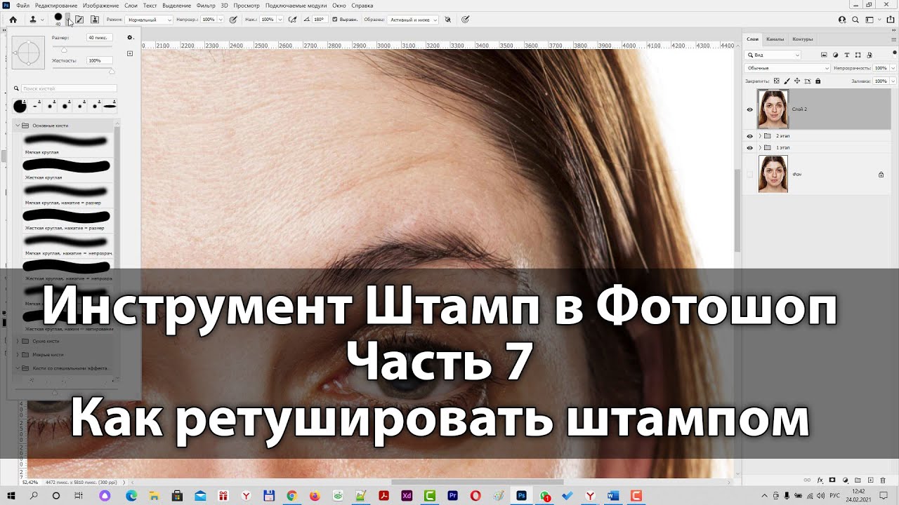
Task: Click the Photoshop icon in Windows taskbar
Action: point(521,496)
